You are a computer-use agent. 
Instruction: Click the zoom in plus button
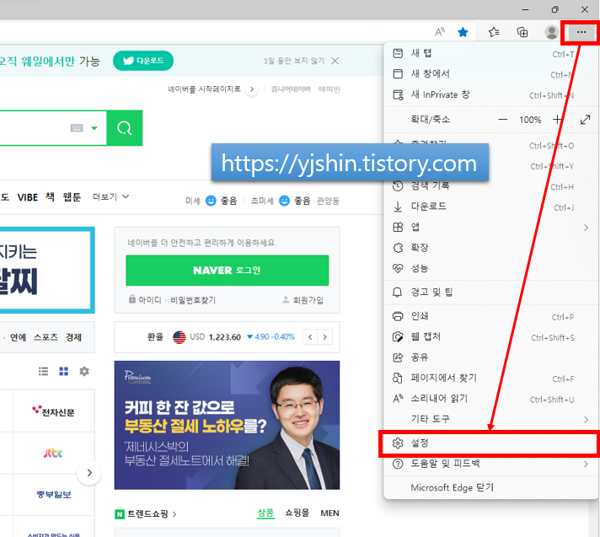(558, 120)
